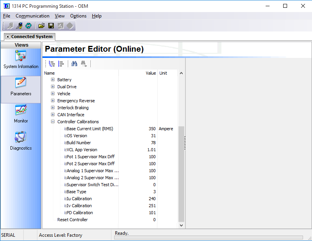This screenshot has width=312, height=241.
Task: Click the Value column header
Action: coord(138,73)
